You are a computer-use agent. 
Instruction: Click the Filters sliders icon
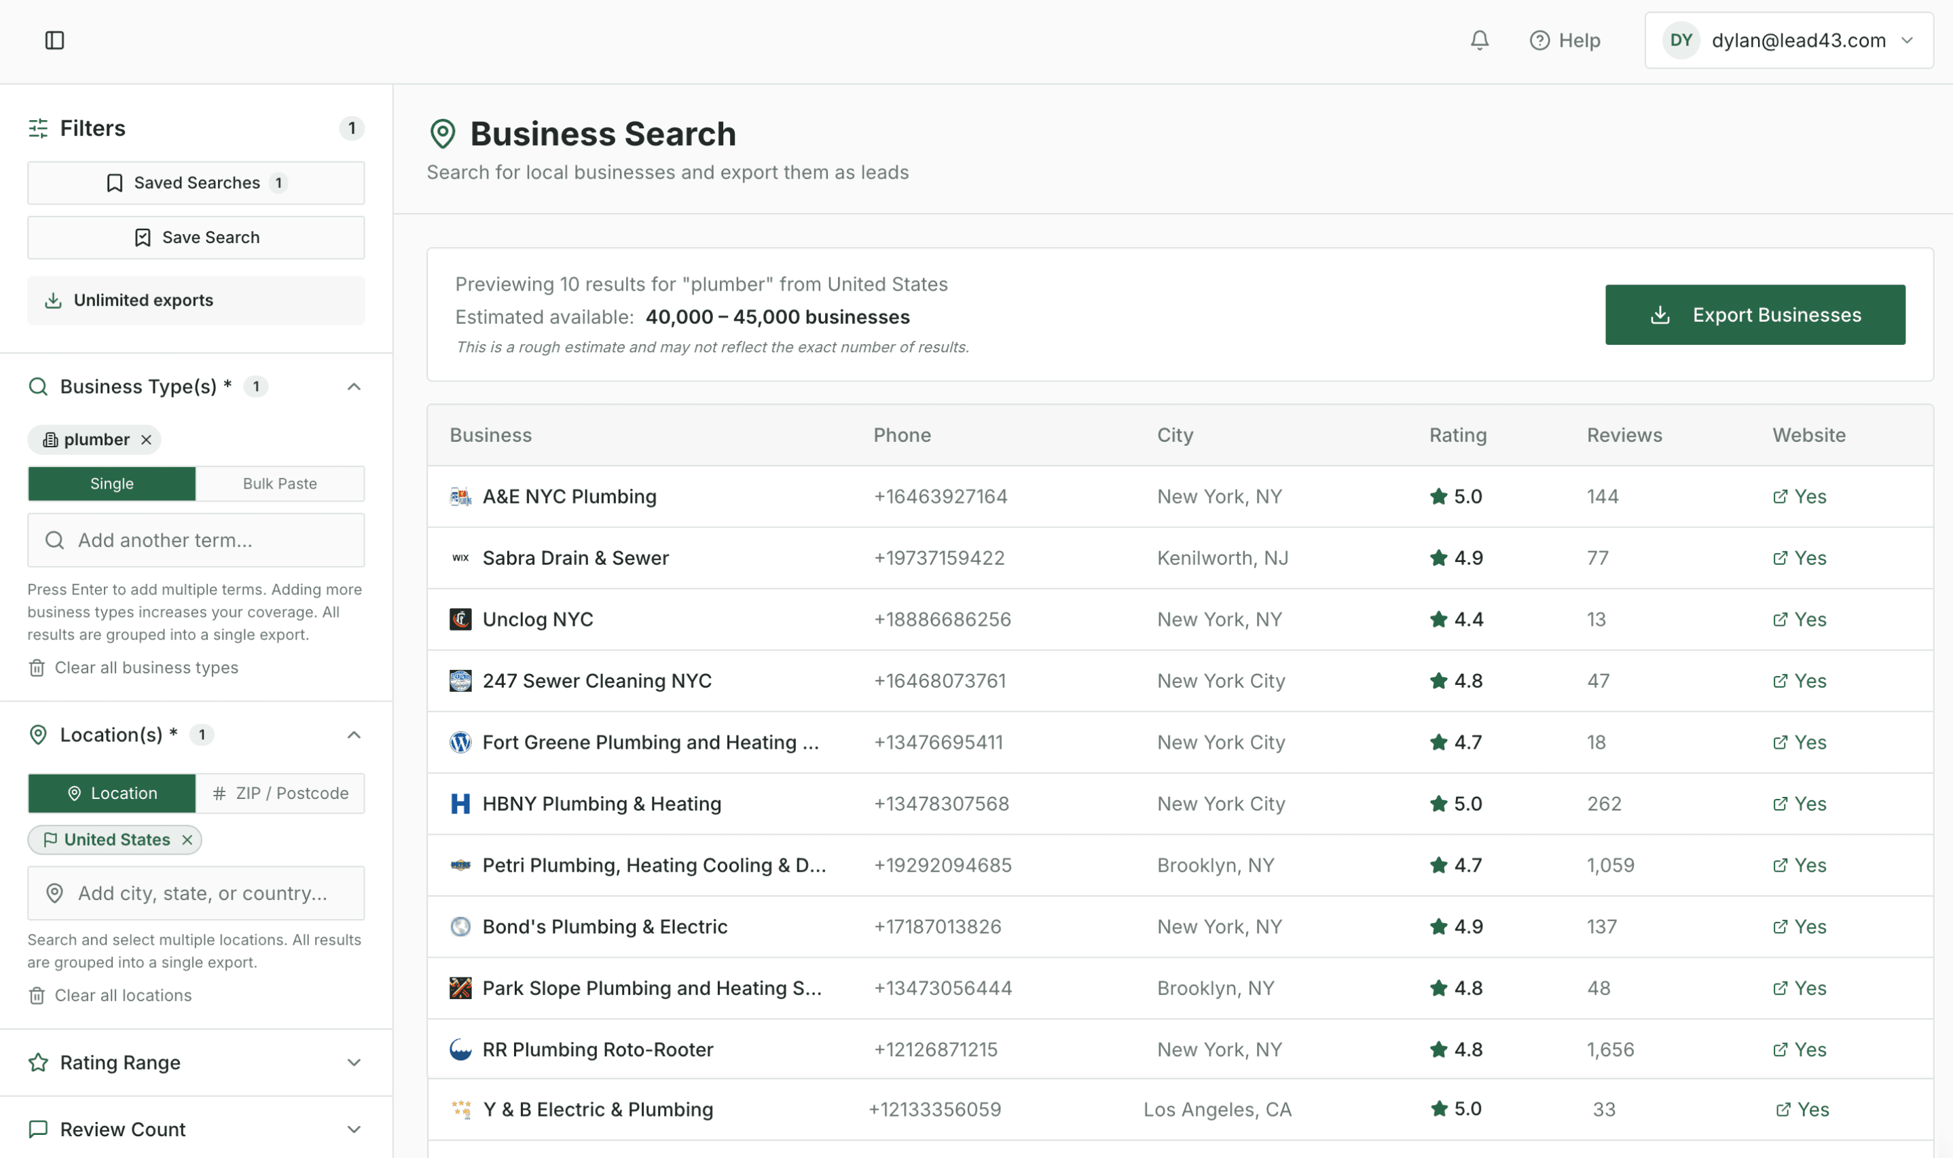[37, 128]
